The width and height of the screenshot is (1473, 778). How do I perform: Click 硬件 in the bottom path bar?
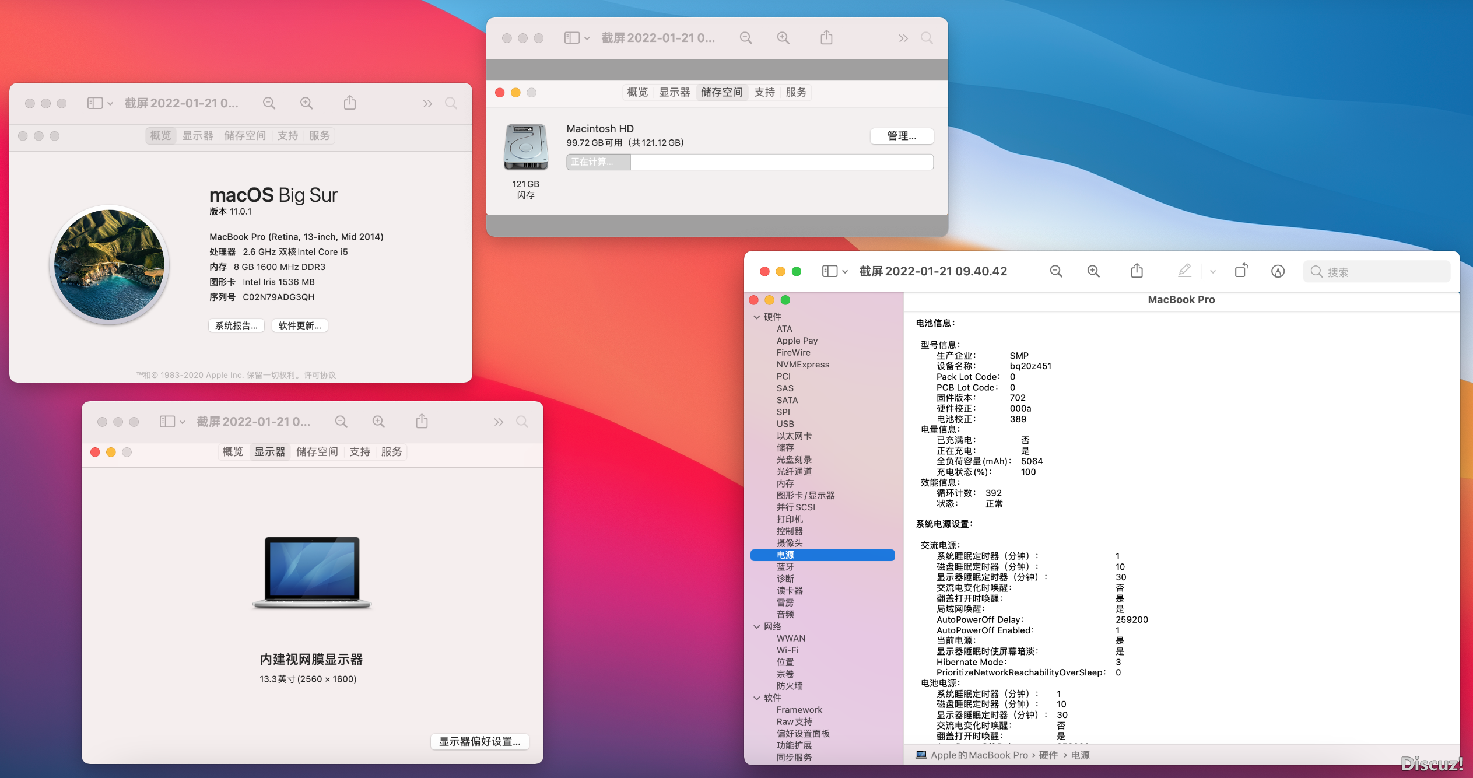(1048, 755)
